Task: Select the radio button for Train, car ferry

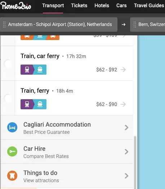Action: [8, 63]
